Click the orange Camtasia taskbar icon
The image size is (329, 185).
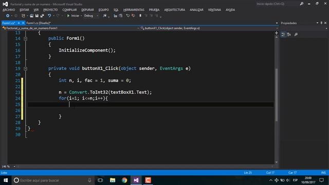click(x=148, y=180)
